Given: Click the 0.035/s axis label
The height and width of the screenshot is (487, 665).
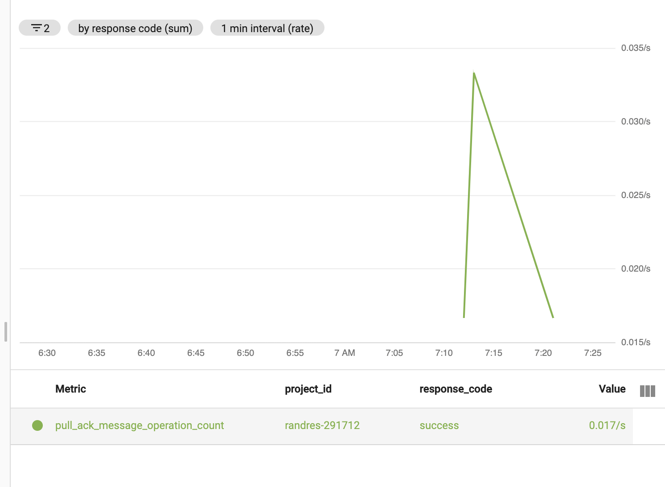Looking at the screenshot, I should click(635, 47).
